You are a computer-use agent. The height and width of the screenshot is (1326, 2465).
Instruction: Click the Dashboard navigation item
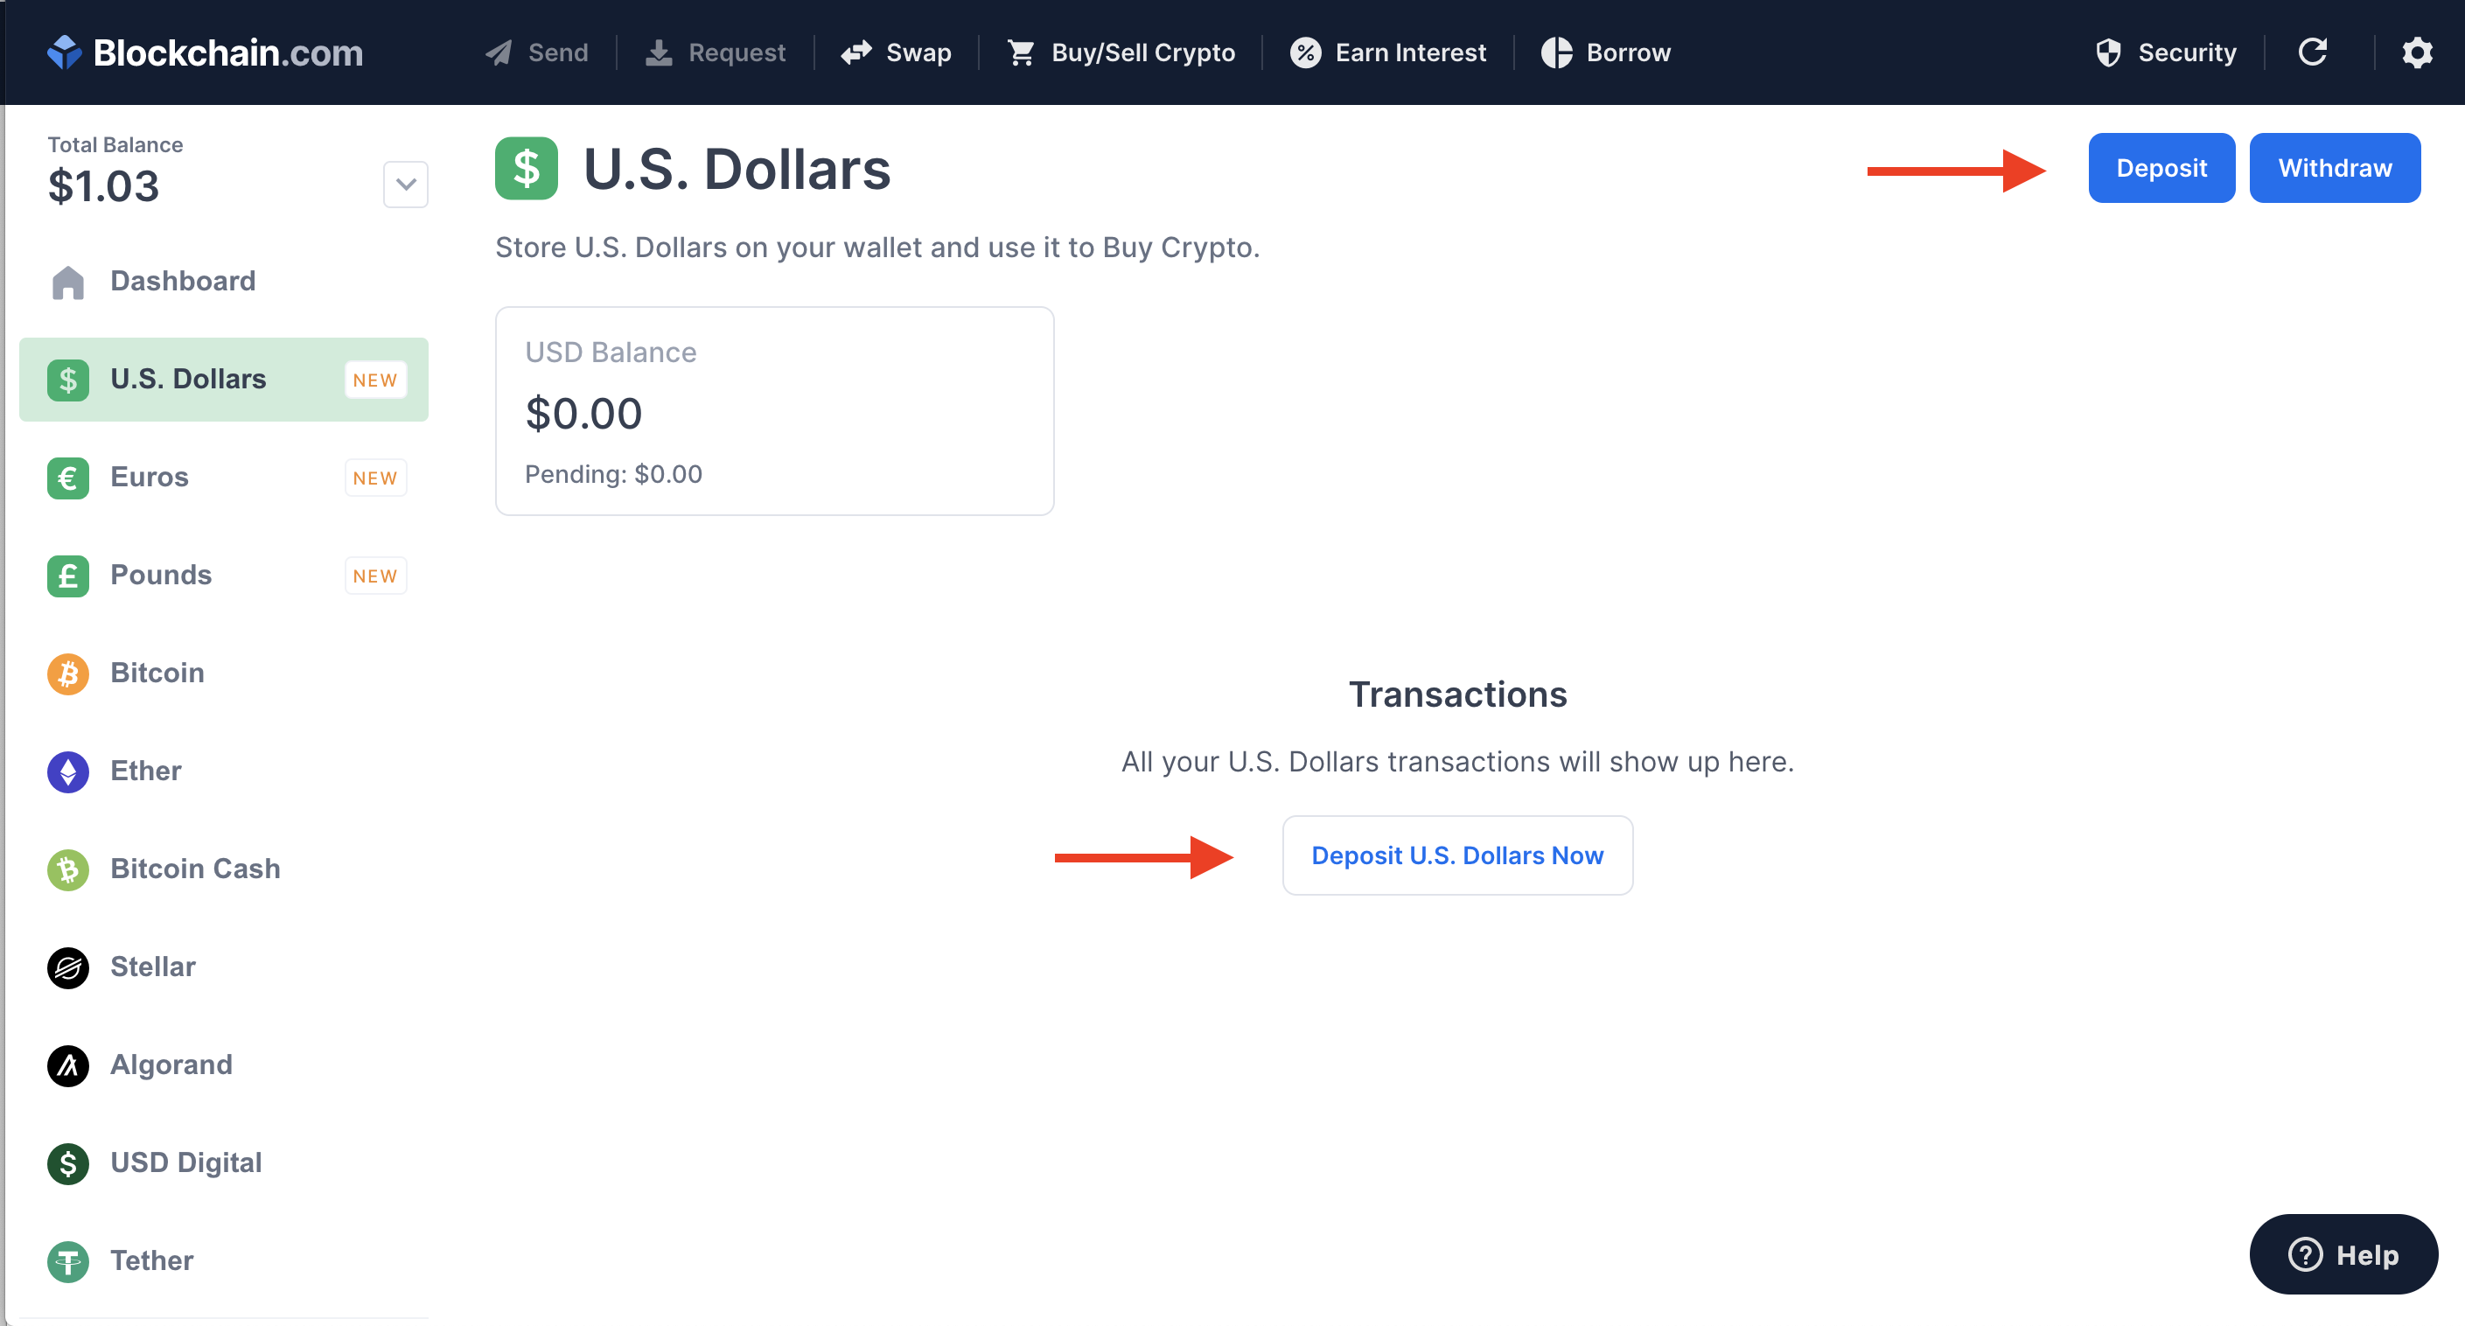click(181, 281)
